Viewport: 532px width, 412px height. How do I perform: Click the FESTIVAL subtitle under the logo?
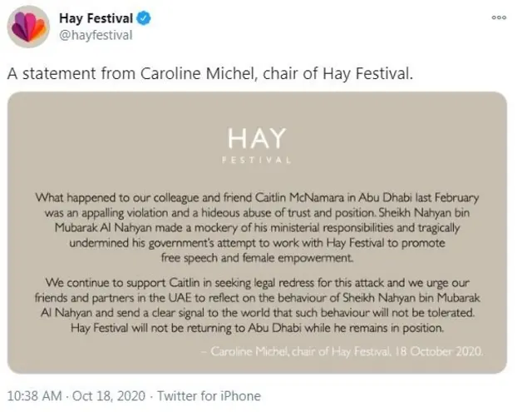(257, 158)
